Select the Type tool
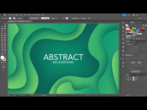This screenshot has width=147, height=110. click(x=2, y=31)
